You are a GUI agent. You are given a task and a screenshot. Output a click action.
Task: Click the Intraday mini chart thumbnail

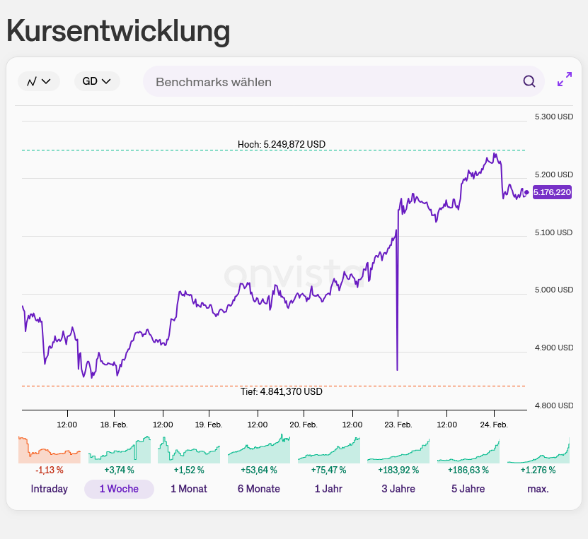pos(50,449)
